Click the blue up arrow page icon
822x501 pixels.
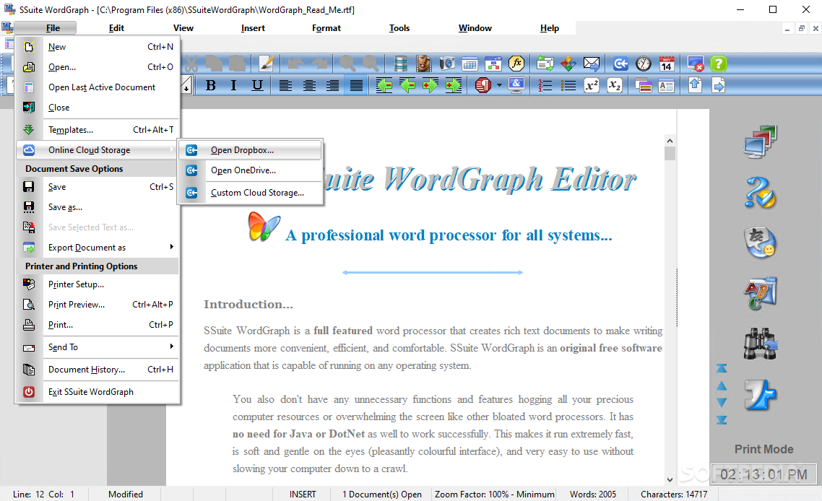[x=695, y=85]
